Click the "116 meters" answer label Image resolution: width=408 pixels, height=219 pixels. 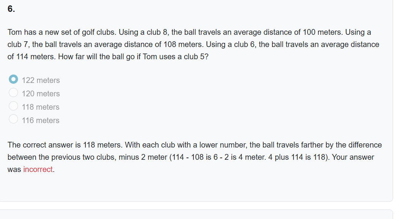41,120
